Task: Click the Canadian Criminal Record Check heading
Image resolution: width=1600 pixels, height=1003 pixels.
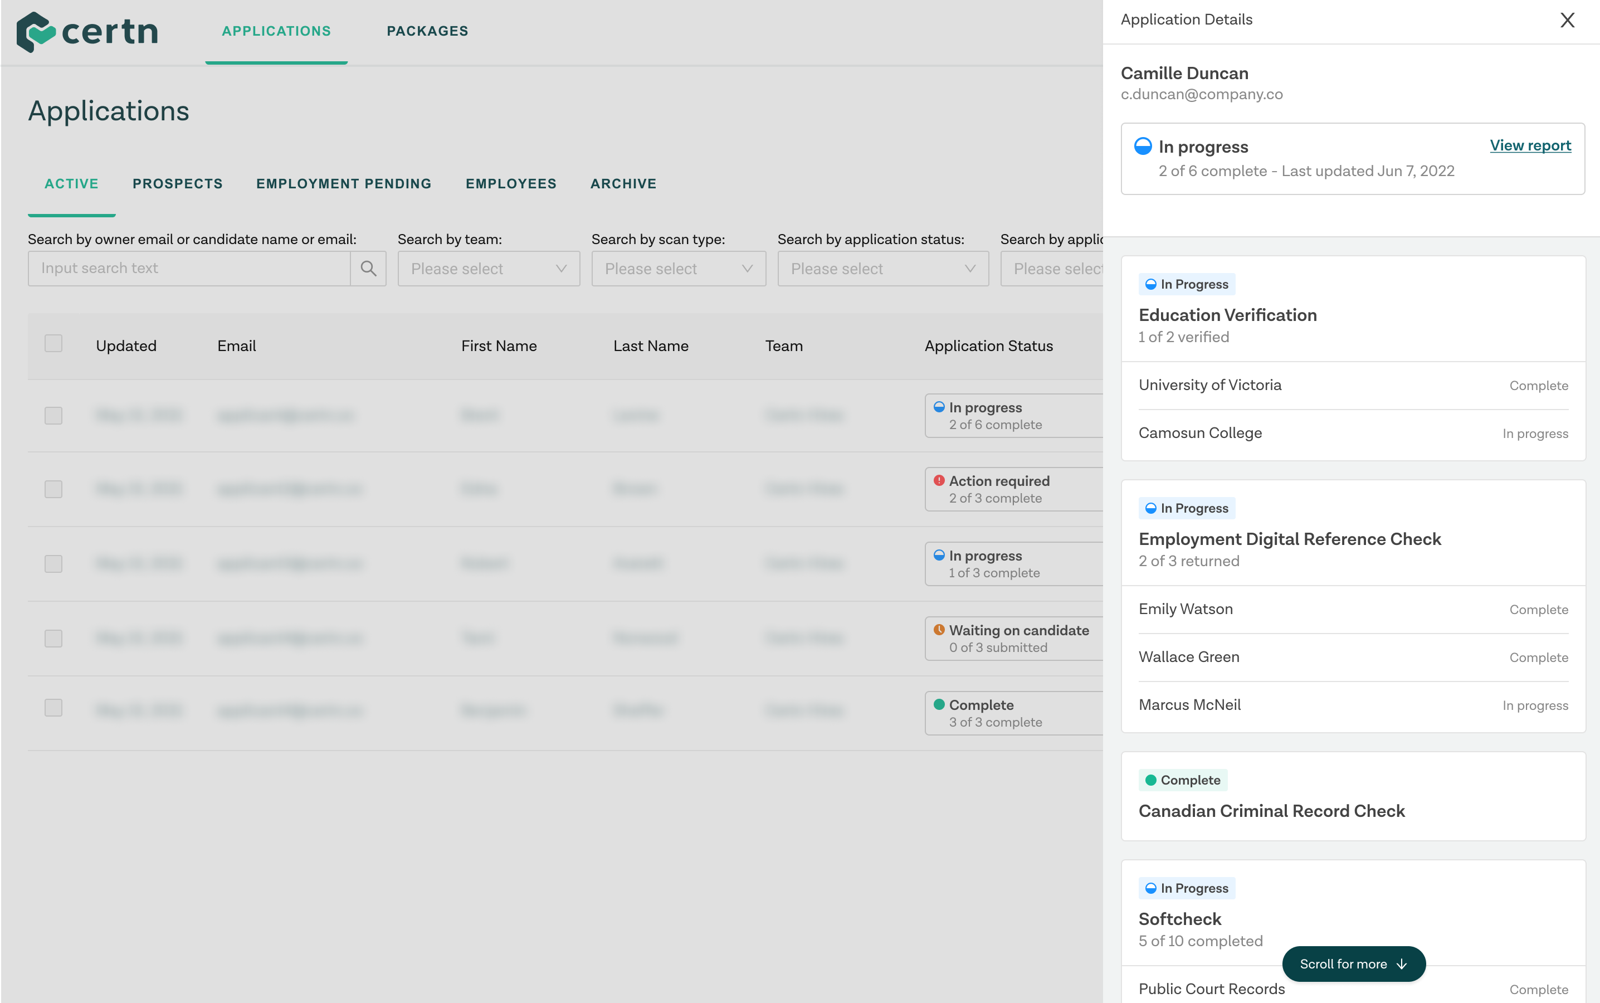Action: 1272,811
